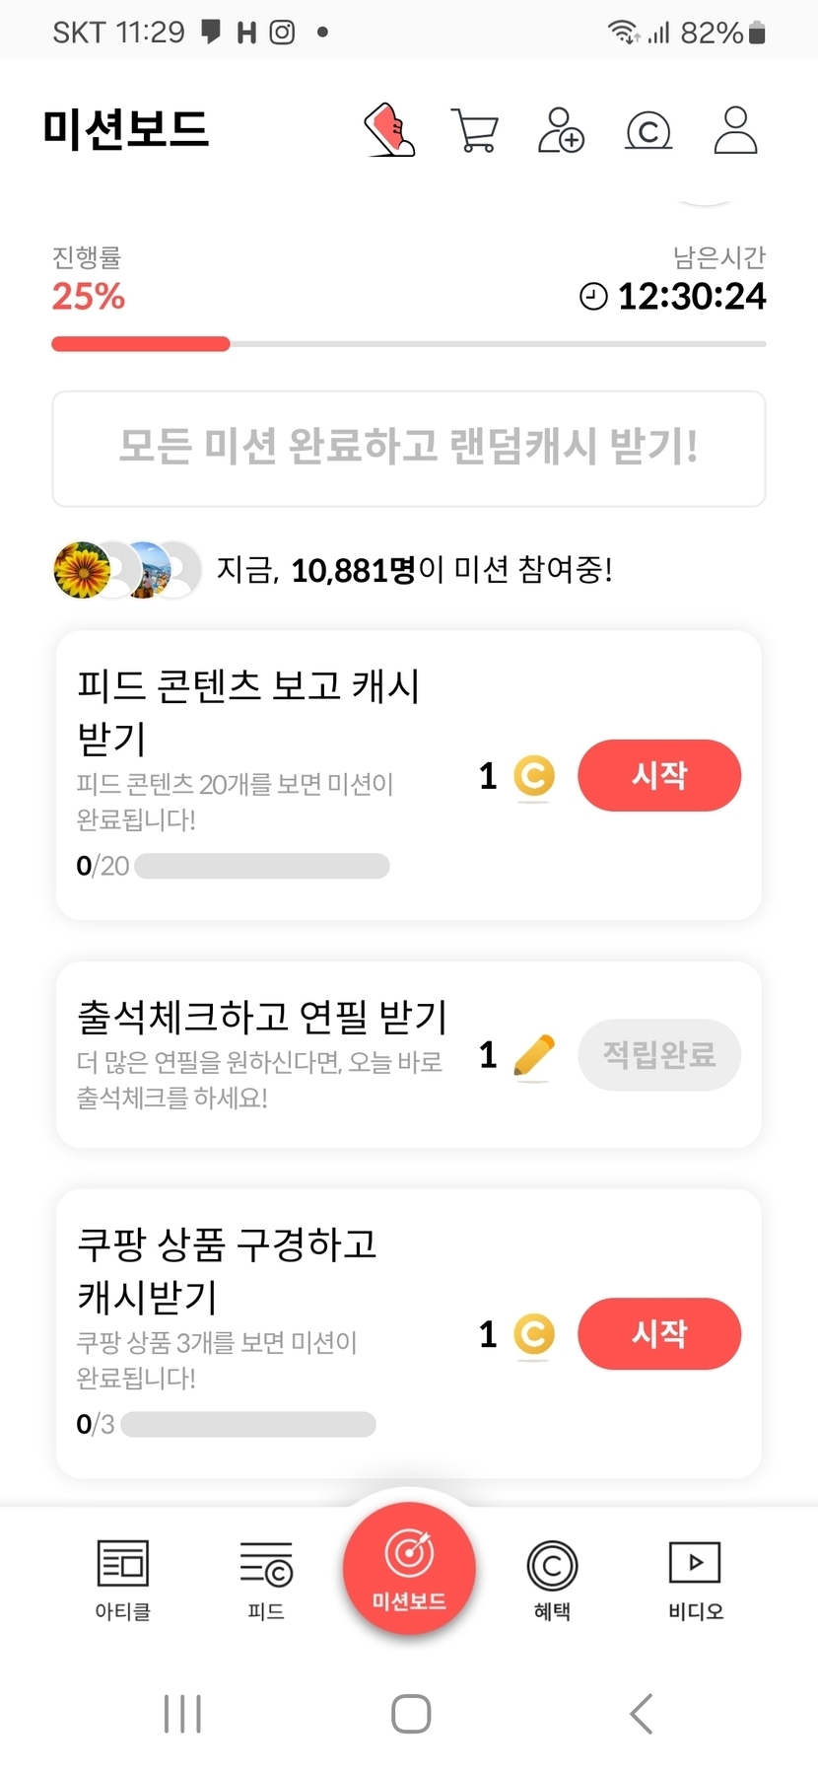Tap the coin icon on Coupang mission
Screen dimensions: 818x1773
pyautogui.click(x=534, y=1334)
